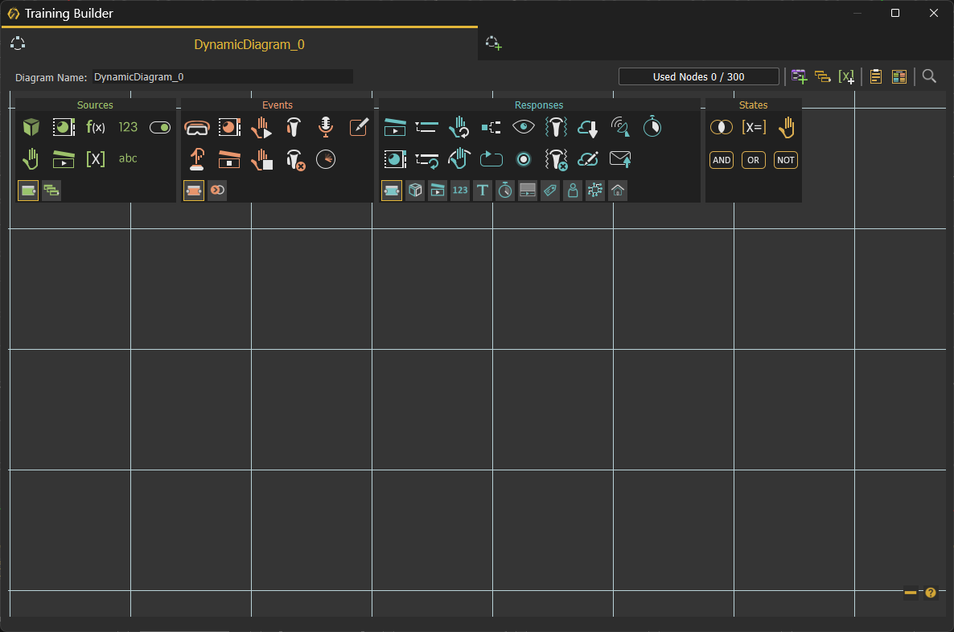Select the green hand source node
This screenshot has height=632, width=954.
(x=31, y=158)
